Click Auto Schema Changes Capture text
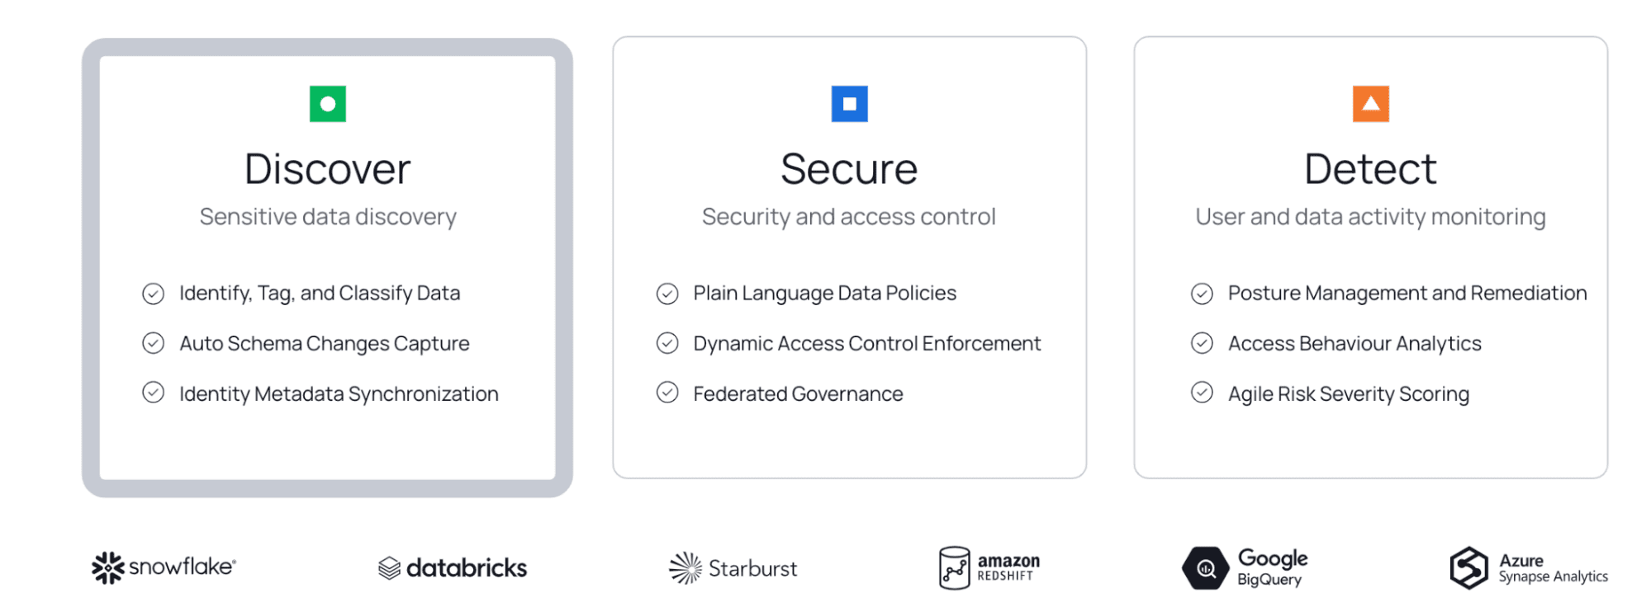The height and width of the screenshot is (607, 1651). coord(325,344)
